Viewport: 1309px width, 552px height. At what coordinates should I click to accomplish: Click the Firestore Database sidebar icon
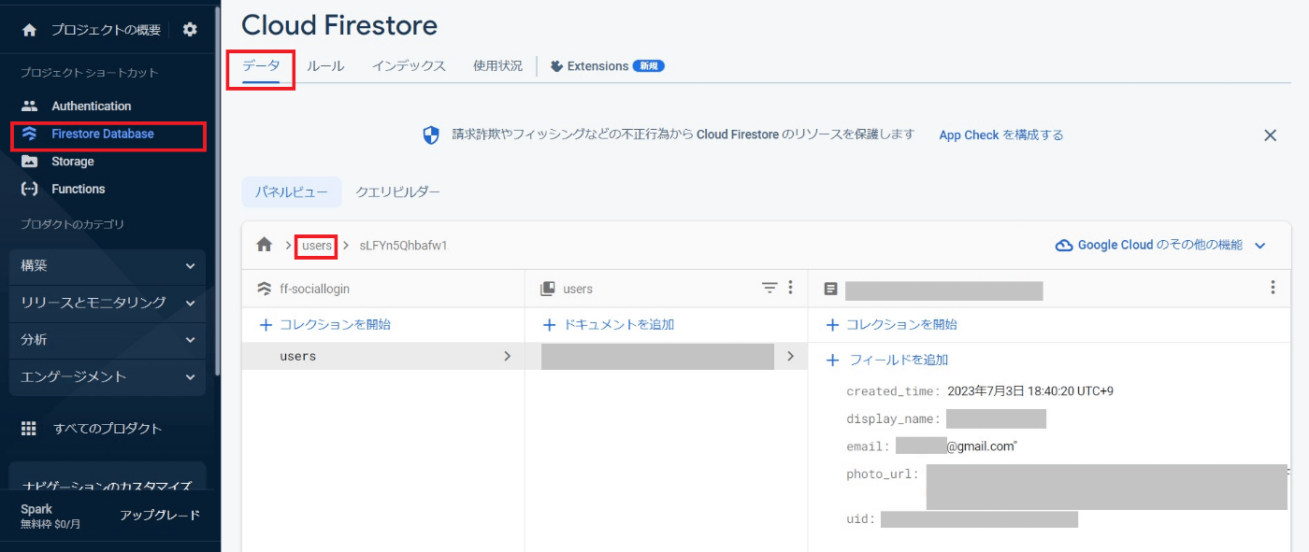[30, 134]
